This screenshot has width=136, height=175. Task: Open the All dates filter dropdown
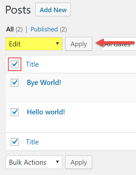coord(118,44)
